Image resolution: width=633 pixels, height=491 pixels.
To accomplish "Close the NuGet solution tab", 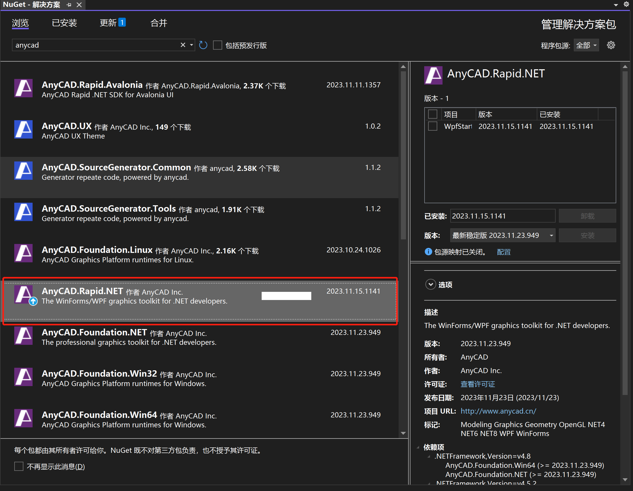I will pyautogui.click(x=79, y=5).
